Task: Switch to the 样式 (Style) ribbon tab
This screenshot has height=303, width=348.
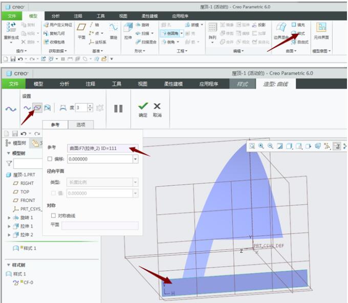Action: 243,84
